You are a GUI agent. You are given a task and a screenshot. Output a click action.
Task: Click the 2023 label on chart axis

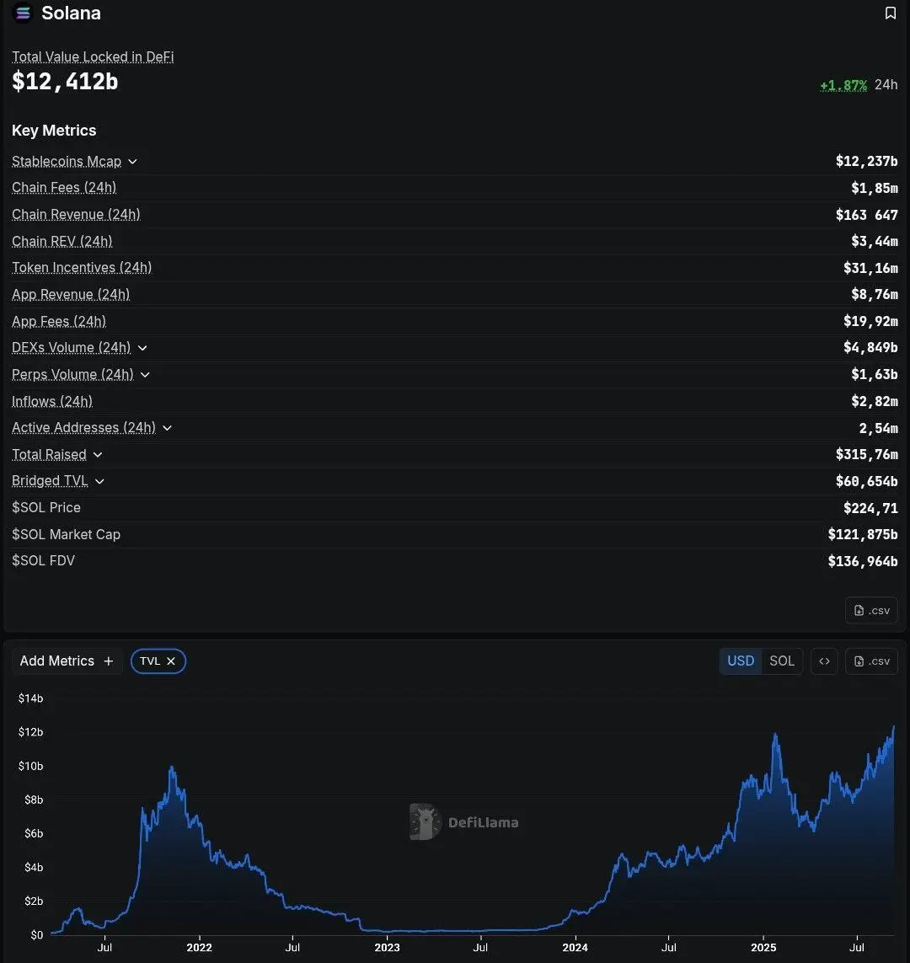coord(387,948)
